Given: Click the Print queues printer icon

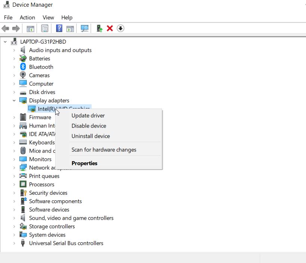Looking at the screenshot, I should tap(23, 176).
